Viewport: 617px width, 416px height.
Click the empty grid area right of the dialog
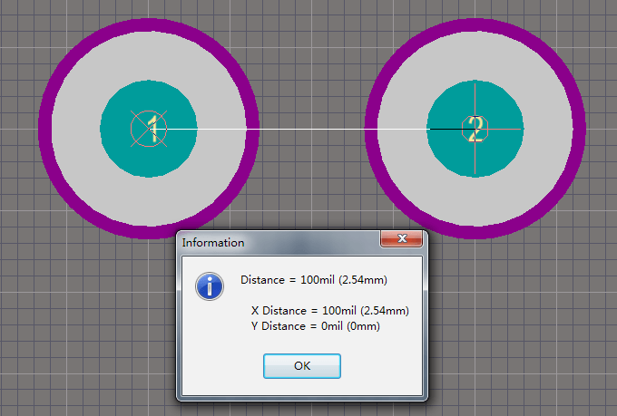click(x=517, y=326)
